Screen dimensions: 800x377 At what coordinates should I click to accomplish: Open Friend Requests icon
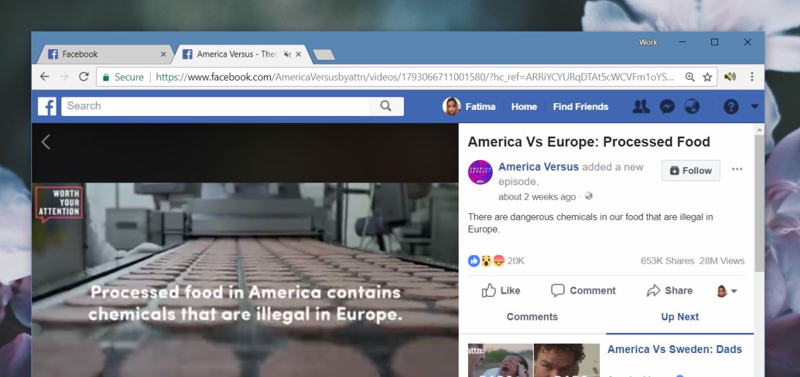pyautogui.click(x=641, y=107)
